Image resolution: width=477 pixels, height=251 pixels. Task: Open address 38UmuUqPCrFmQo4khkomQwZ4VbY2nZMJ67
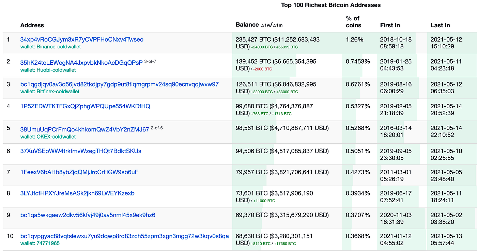tap(85, 129)
